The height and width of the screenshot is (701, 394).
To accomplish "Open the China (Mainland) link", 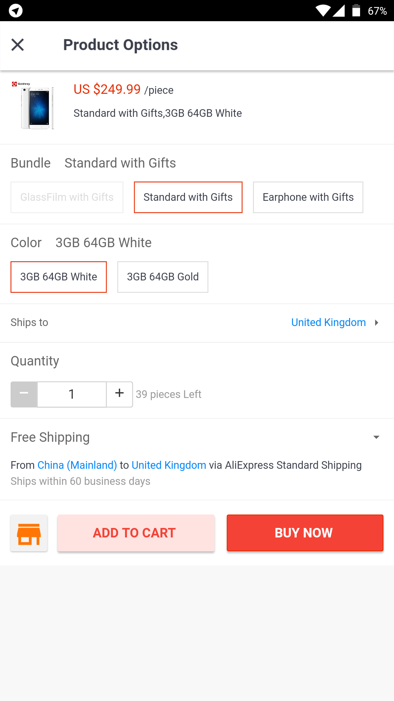I will [77, 465].
